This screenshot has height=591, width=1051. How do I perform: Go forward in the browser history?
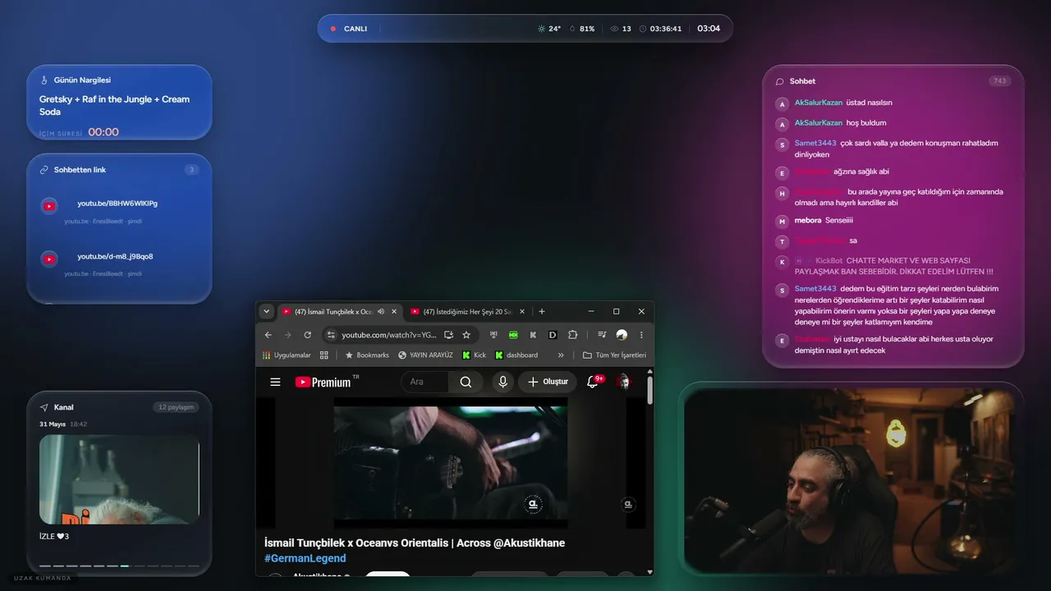pos(287,335)
